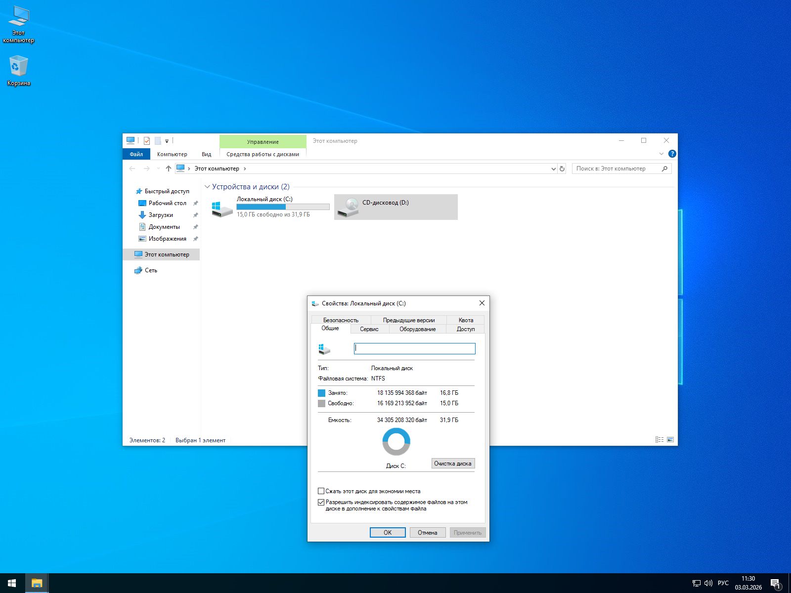Collapse the Devices and drives group

pos(207,187)
